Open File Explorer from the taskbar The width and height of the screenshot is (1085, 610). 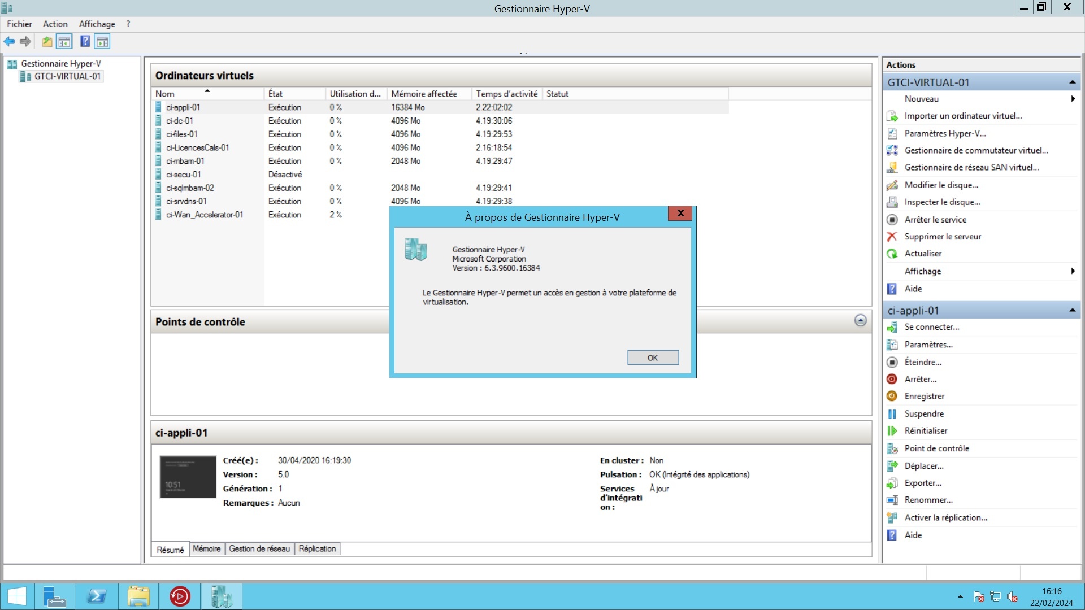tap(138, 596)
